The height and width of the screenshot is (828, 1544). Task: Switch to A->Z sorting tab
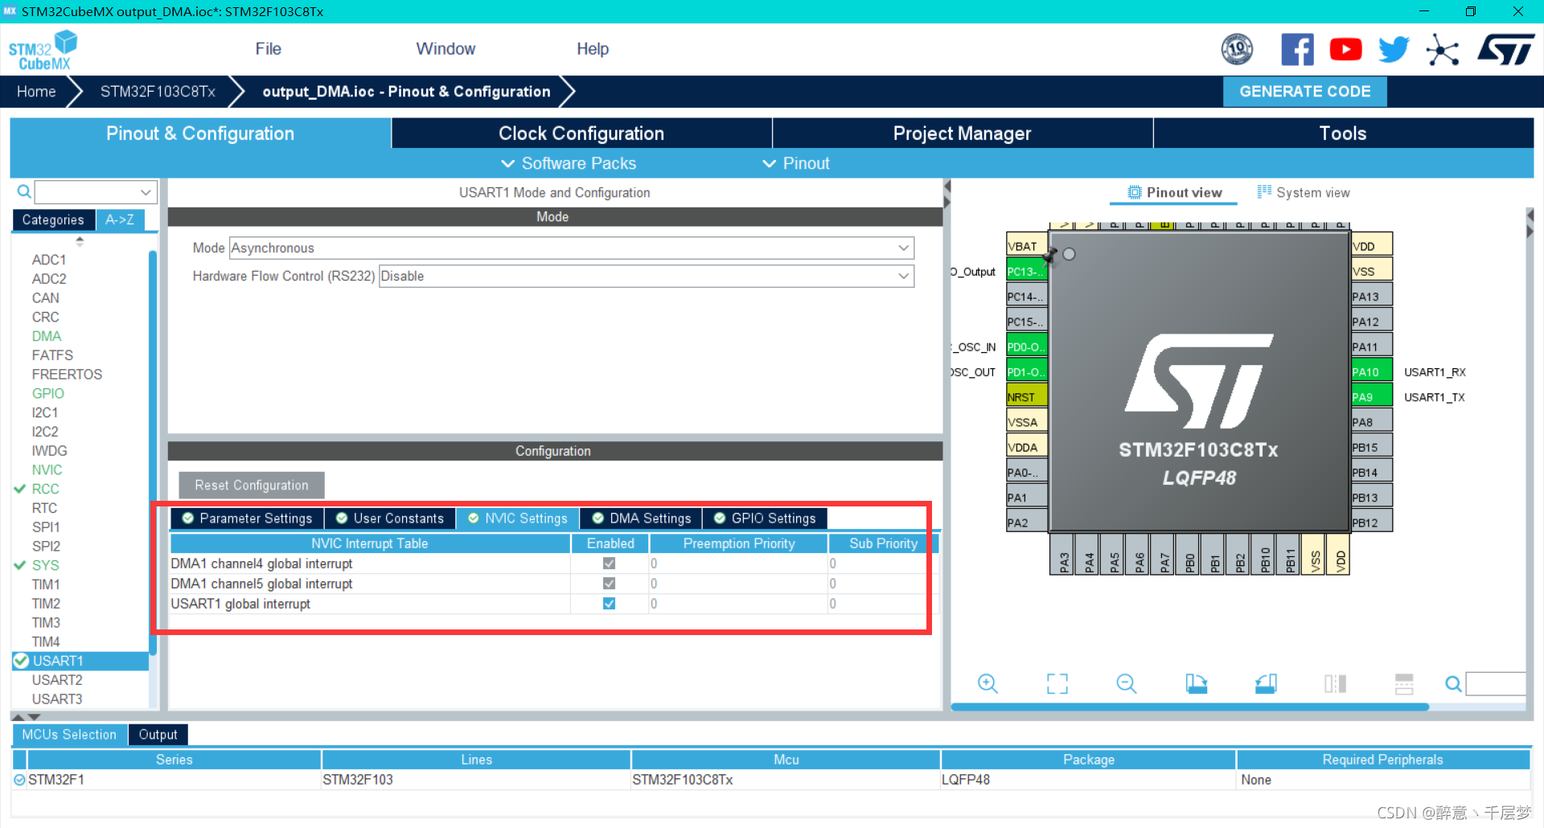coord(120,219)
